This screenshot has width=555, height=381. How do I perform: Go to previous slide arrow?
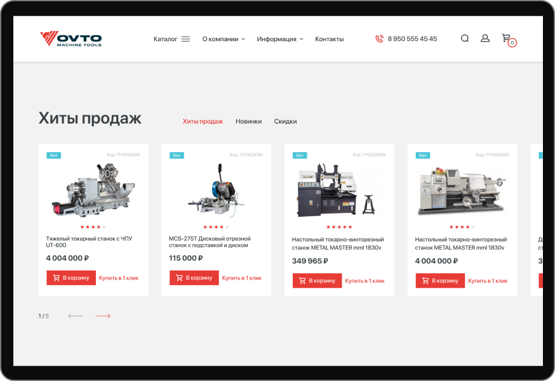click(76, 316)
